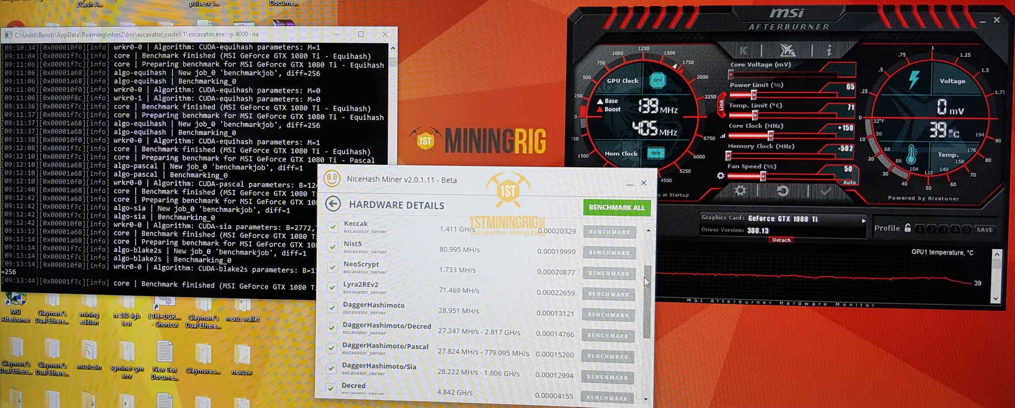1015x408 pixels.
Task: Click the NiceHash list scroll-down arrow
Action: pyautogui.click(x=646, y=399)
